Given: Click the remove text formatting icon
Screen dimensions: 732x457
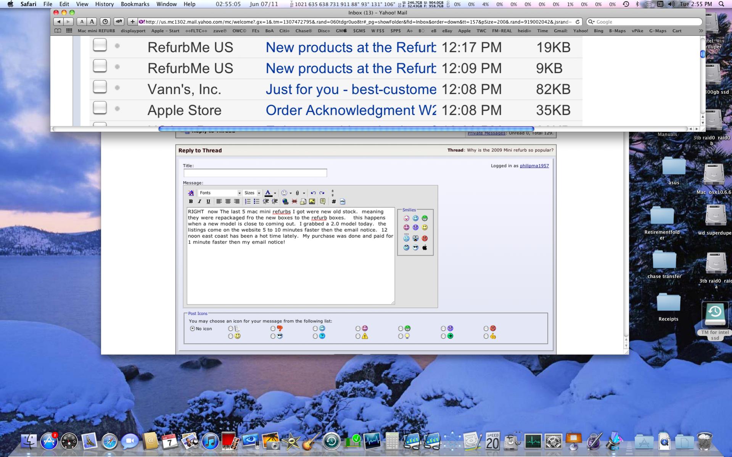Looking at the screenshot, I should click(x=191, y=193).
